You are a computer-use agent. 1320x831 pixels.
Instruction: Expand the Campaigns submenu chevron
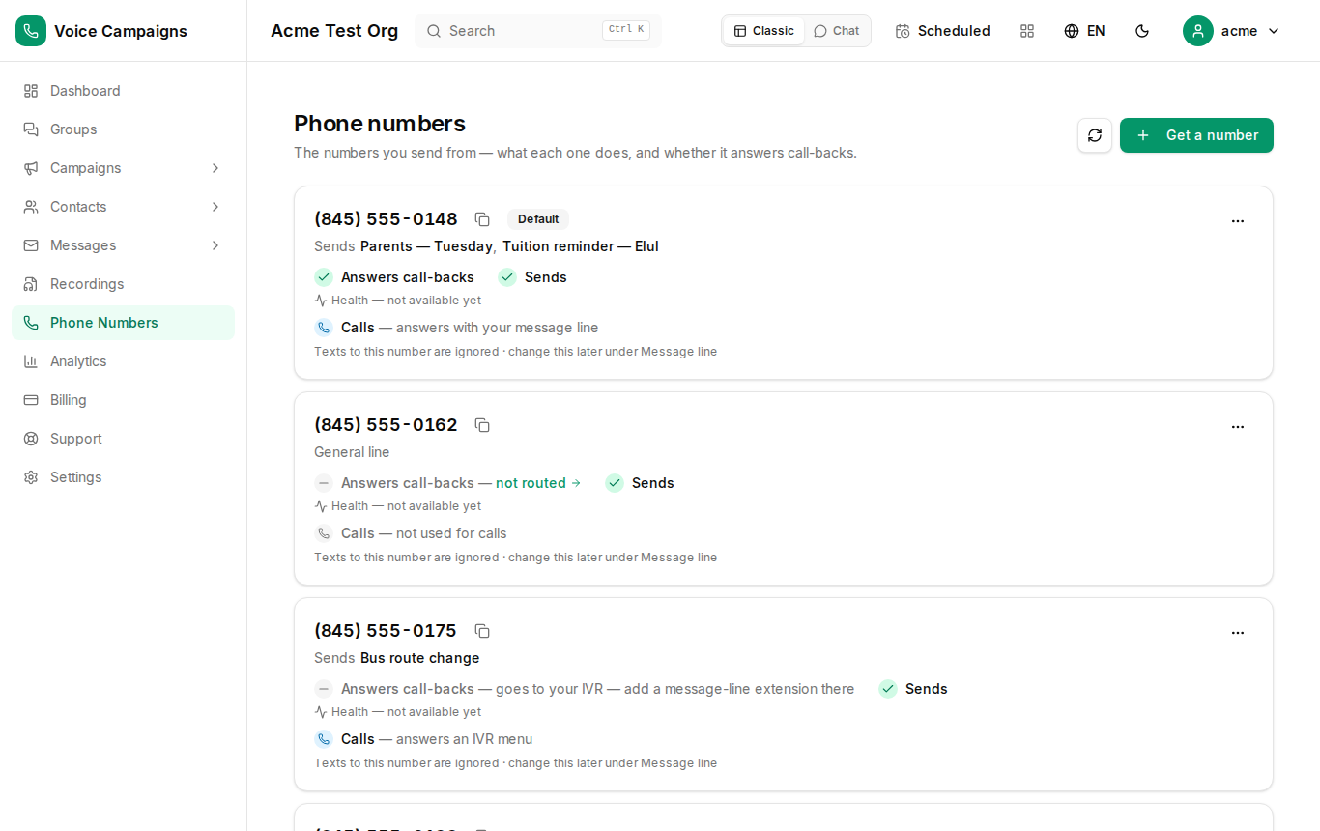215,168
